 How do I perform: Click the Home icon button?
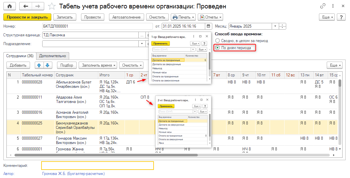9,6
